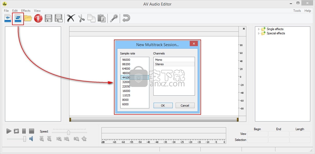The width and height of the screenshot is (315, 154).
Task: Click the Pause button
Action: [24, 131]
